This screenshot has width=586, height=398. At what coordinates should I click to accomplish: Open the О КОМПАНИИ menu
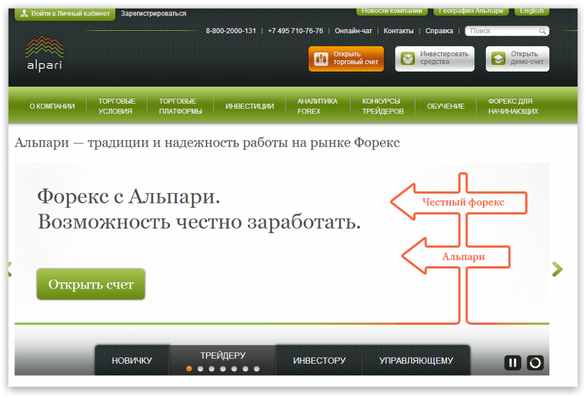(52, 107)
